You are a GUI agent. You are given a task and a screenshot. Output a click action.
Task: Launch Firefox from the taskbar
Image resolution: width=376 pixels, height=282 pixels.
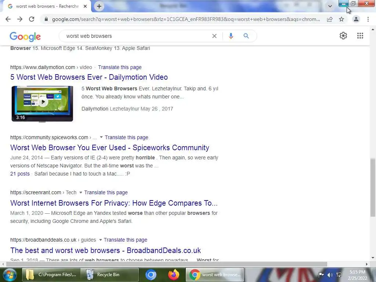174,275
